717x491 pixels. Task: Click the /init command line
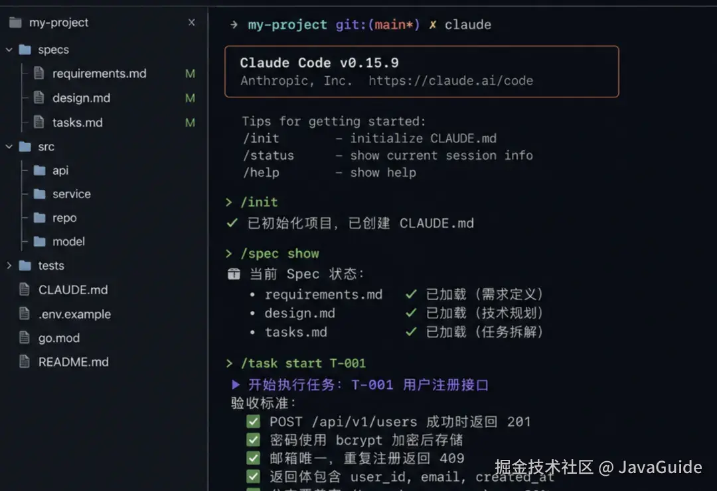[x=260, y=201]
